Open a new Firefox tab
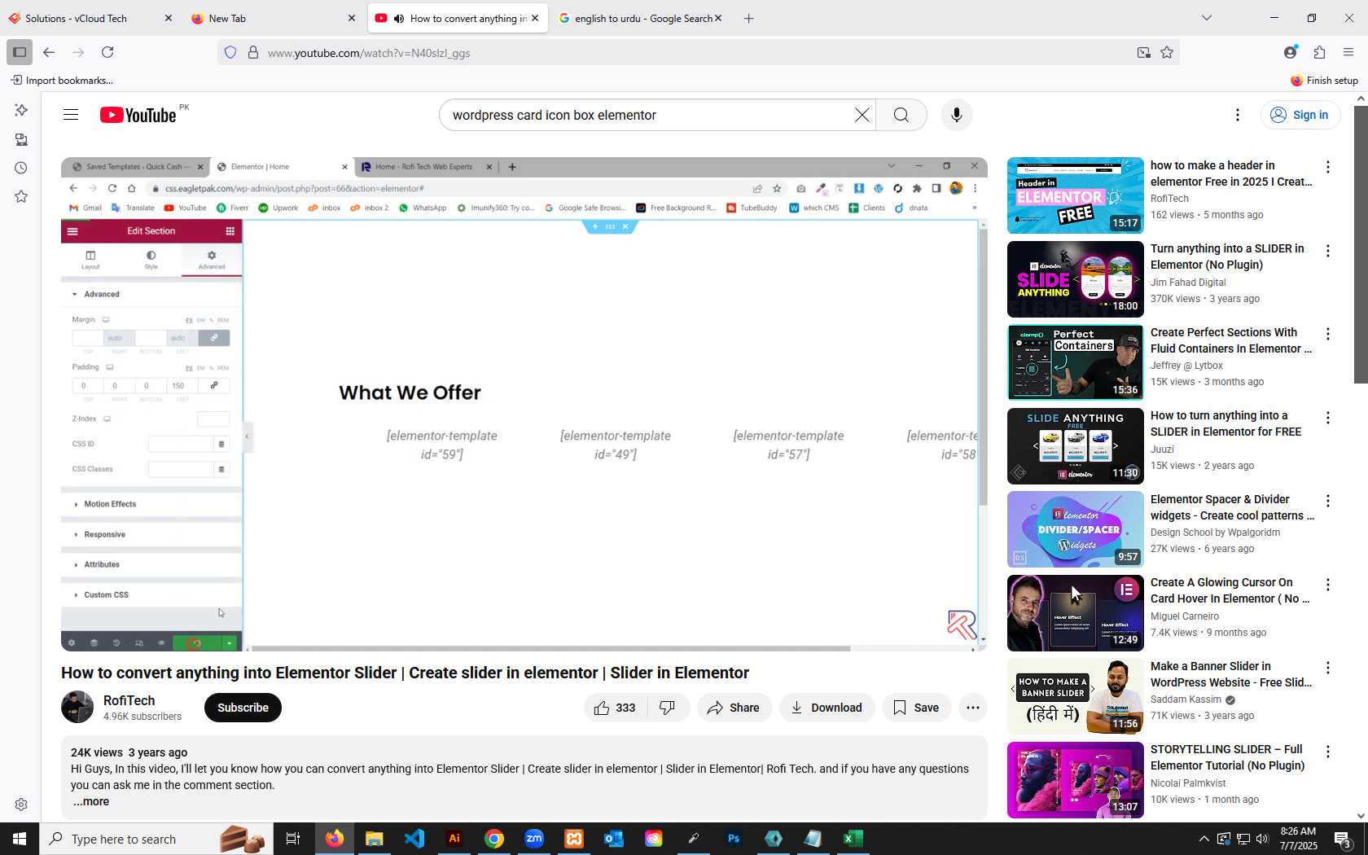The image size is (1368, 855). (748, 18)
